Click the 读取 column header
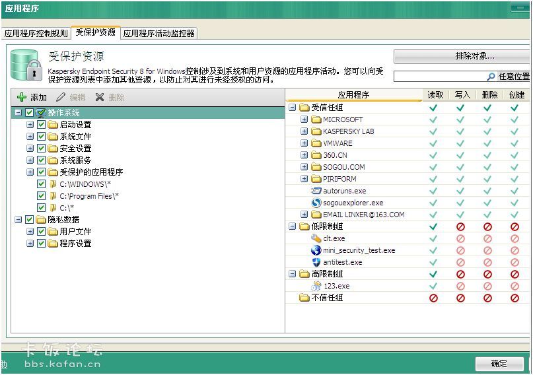Image resolution: width=533 pixels, height=375 pixels. (435, 95)
